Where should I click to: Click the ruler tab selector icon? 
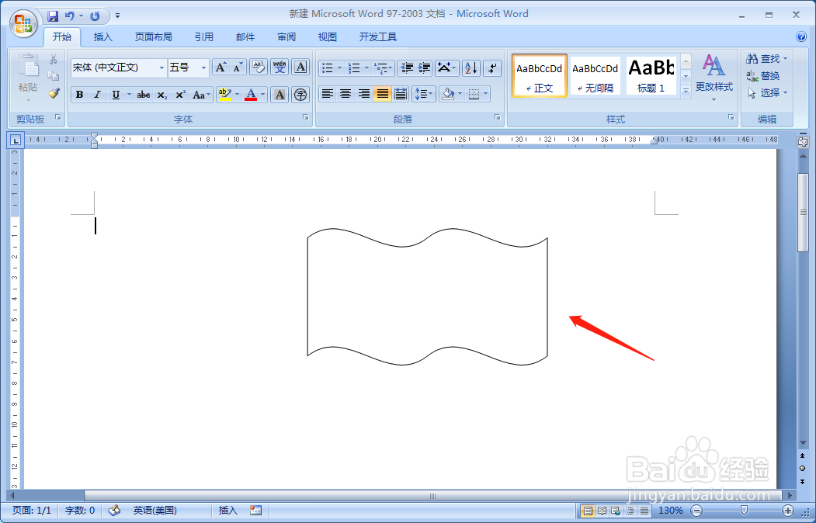click(x=16, y=140)
